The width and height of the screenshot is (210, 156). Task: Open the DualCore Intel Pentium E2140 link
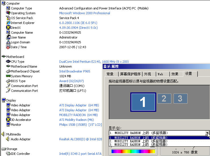pyautogui.click(x=94, y=62)
